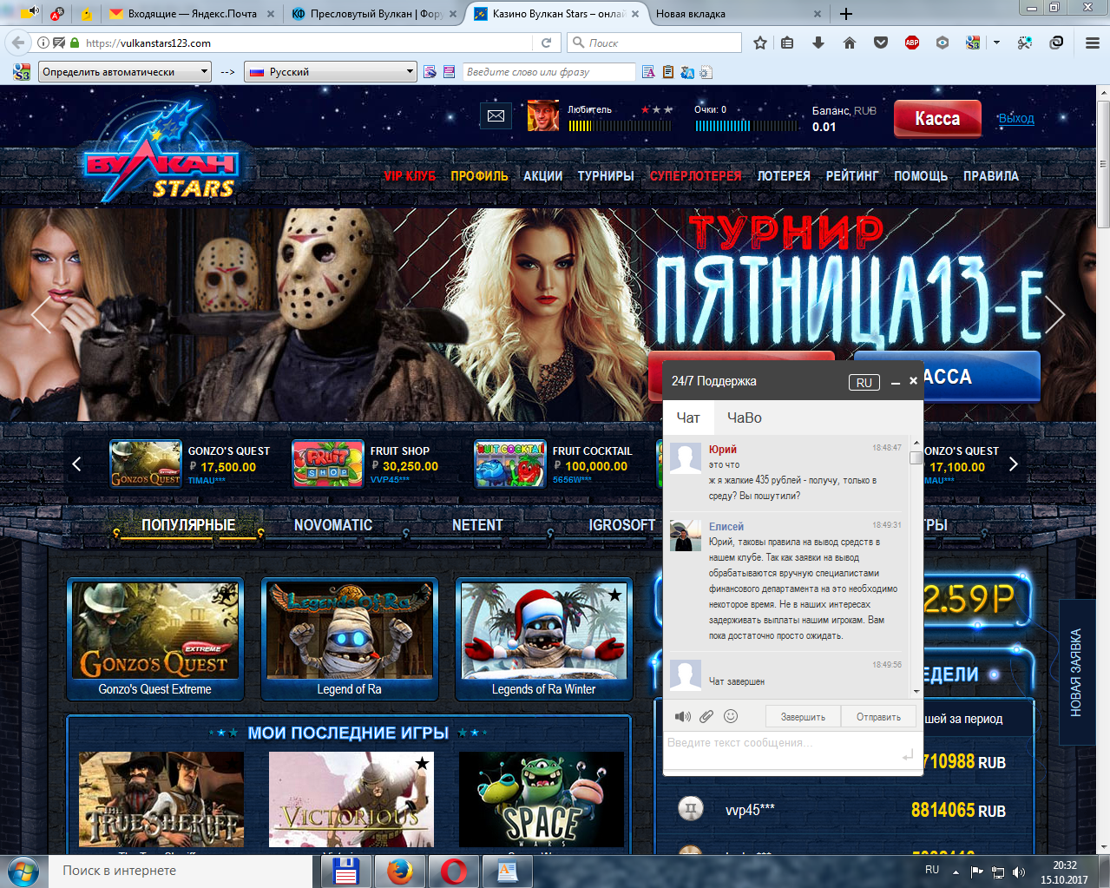Click the 'Выход' logout link
The height and width of the screenshot is (888, 1110).
[x=1015, y=119]
